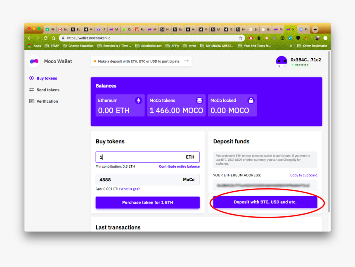Click 'Deposit with BTC, USD and etc.' button

(265, 202)
